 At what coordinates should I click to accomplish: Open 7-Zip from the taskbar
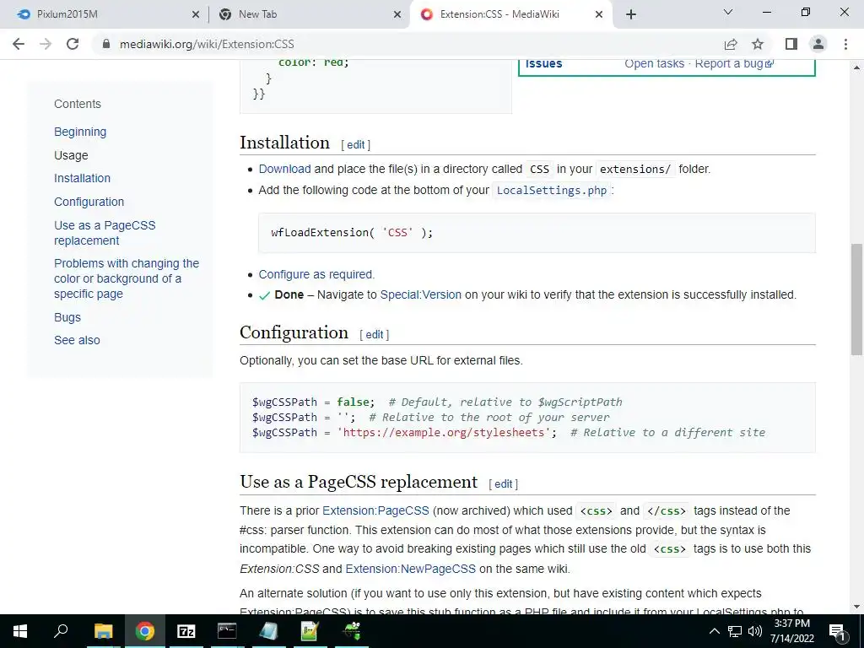pos(186,631)
